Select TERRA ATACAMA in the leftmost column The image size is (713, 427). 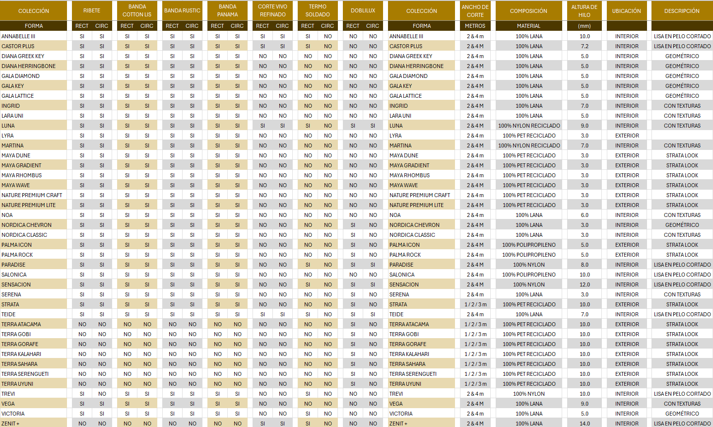(x=21, y=324)
